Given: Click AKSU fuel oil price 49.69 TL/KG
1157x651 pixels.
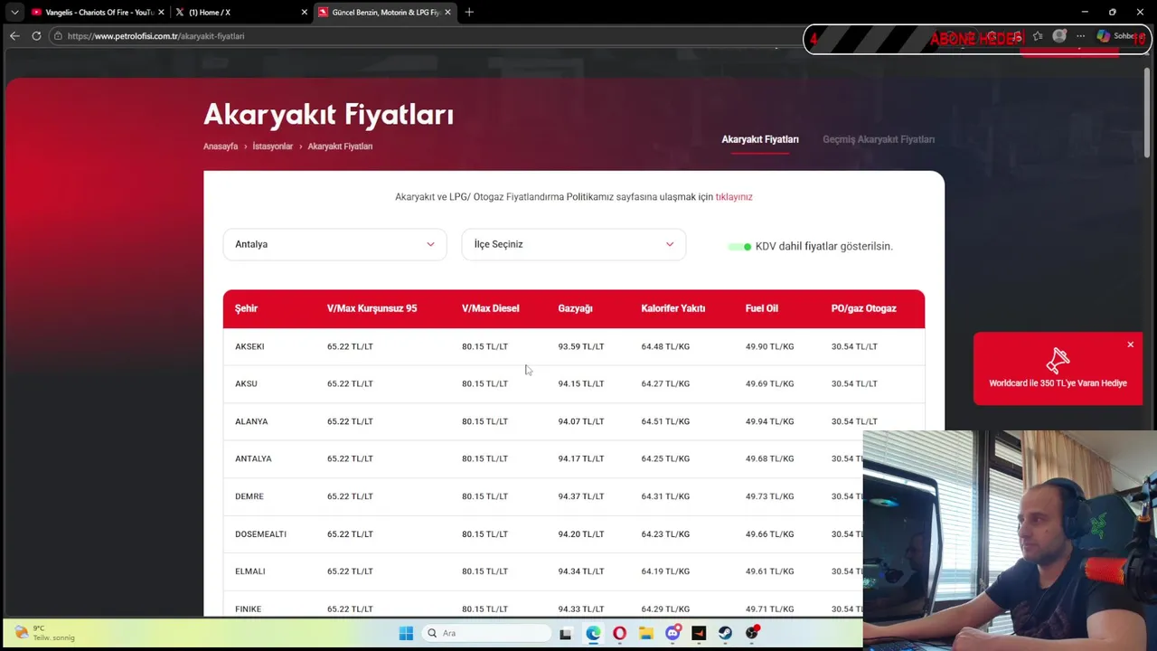Looking at the screenshot, I should [x=769, y=383].
